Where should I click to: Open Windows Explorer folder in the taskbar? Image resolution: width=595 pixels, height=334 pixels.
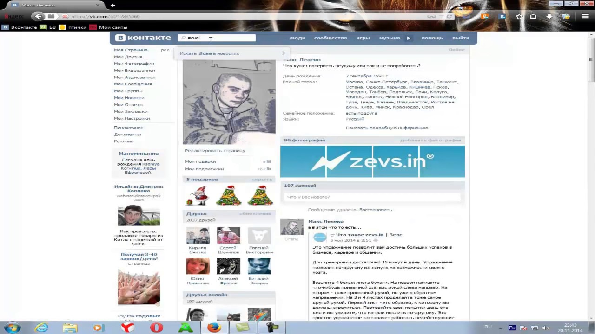click(x=70, y=328)
